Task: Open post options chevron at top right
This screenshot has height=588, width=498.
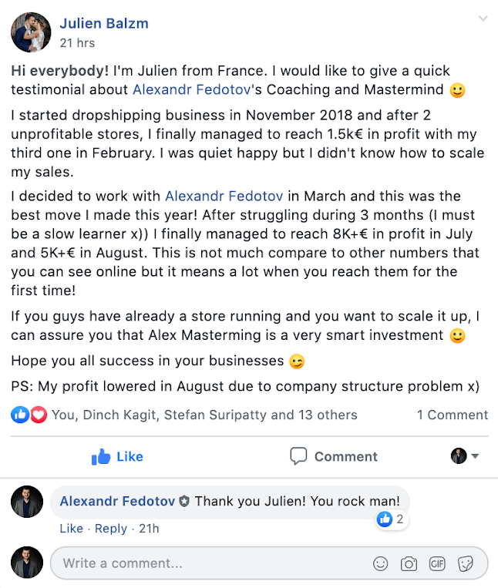Action: click(483, 18)
